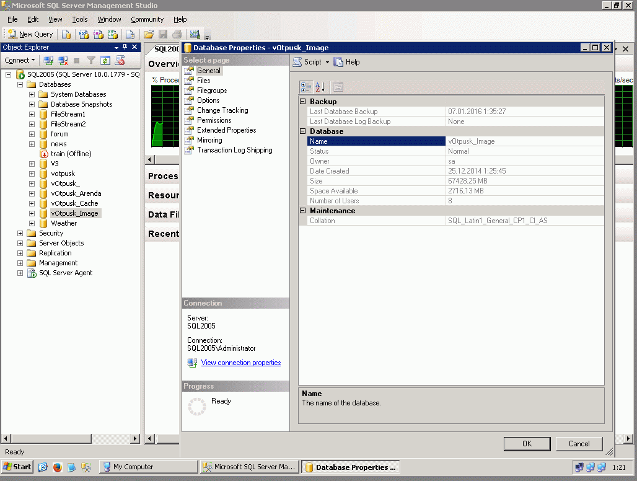Click the Categorized view icon in the property grid
The width and height of the screenshot is (637, 481).
click(x=306, y=87)
